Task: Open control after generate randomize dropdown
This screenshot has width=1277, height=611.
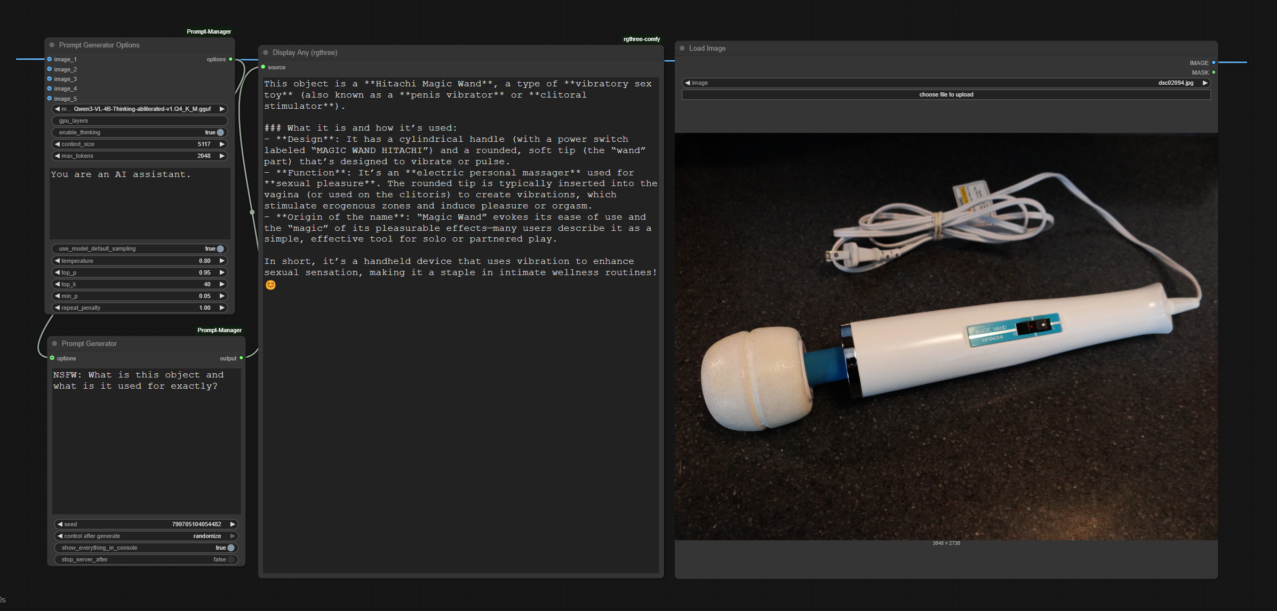Action: click(x=146, y=536)
